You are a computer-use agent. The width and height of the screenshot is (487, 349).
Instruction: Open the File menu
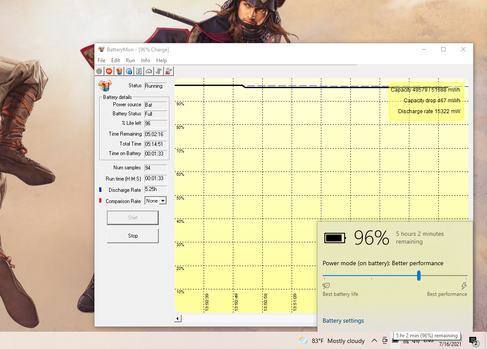click(x=101, y=60)
